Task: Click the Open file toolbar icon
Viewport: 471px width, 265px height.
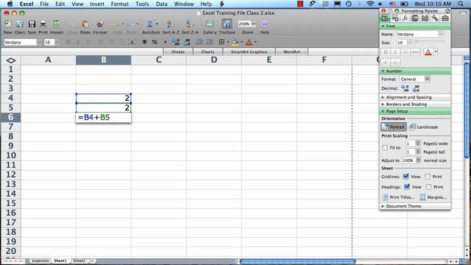Action: 20,24
